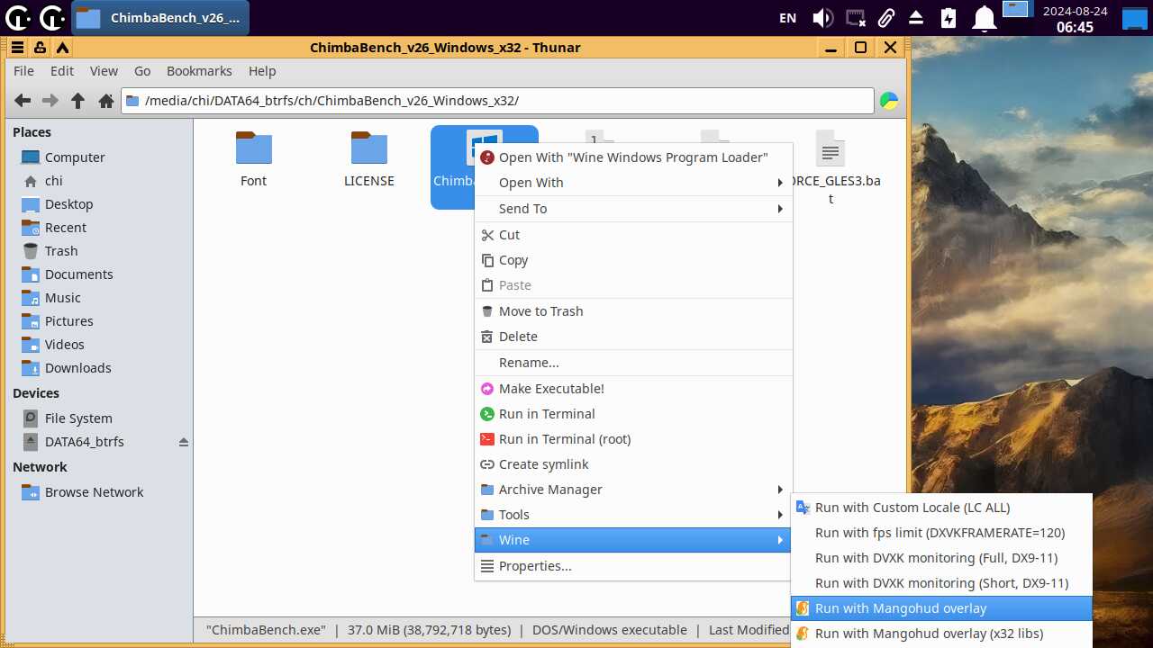Open the parent folder with the up arrow
The image size is (1153, 648).
78,101
